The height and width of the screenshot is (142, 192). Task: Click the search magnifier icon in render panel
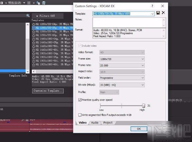pos(28,15)
